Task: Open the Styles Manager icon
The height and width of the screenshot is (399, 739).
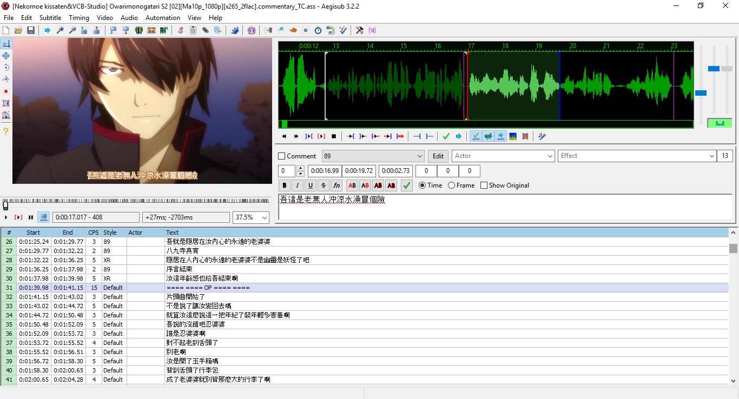Action: [180, 30]
